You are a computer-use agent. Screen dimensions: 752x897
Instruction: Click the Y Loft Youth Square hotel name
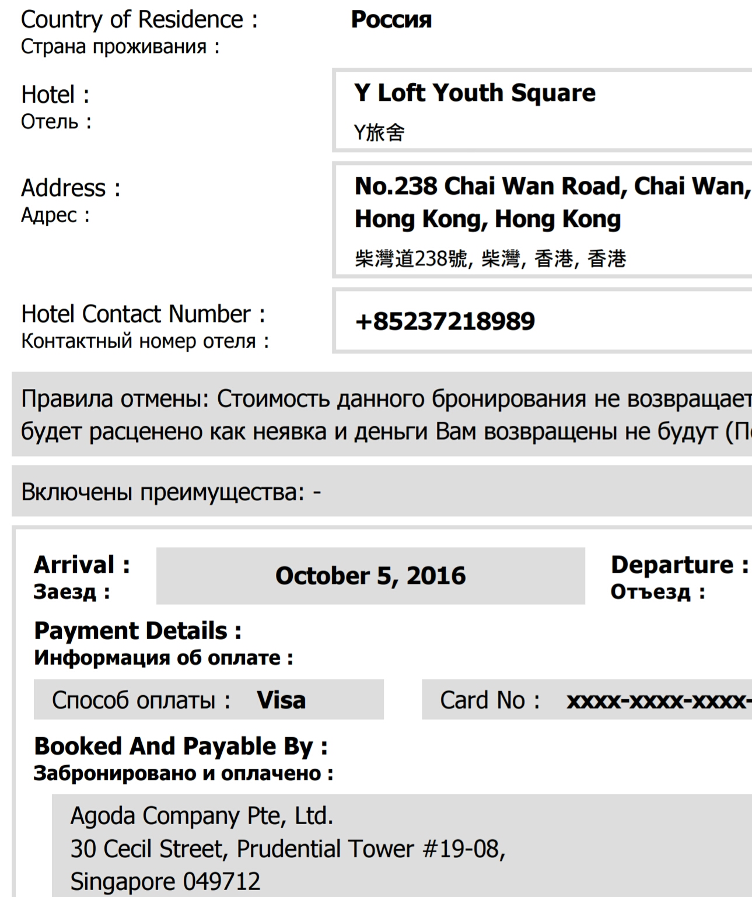coord(474,93)
